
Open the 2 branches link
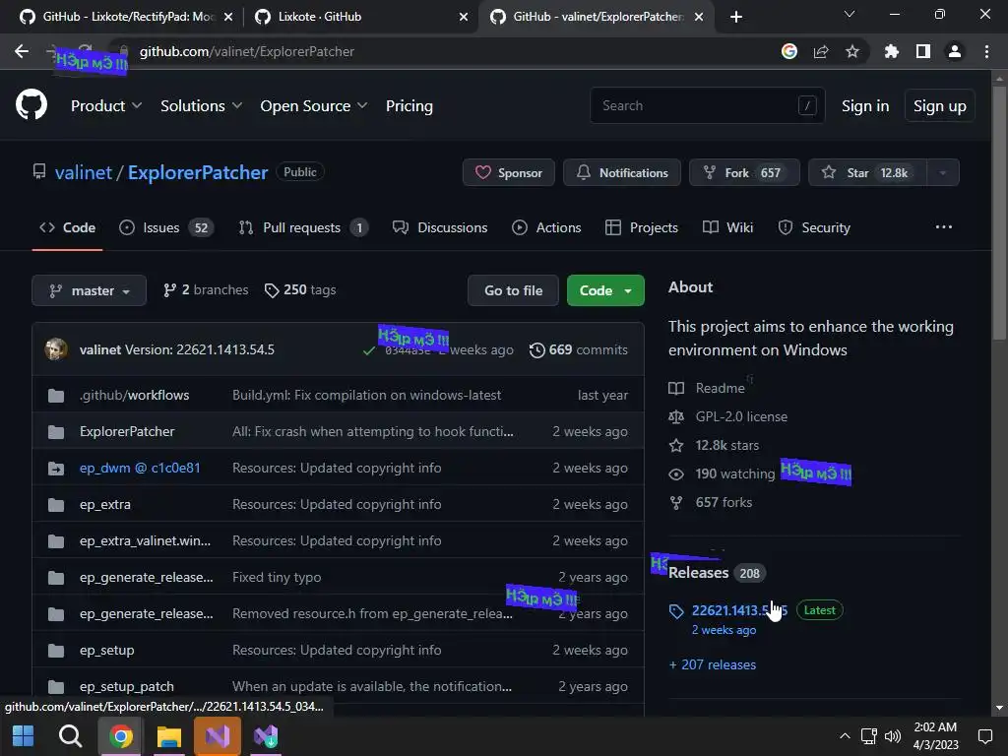206,290
